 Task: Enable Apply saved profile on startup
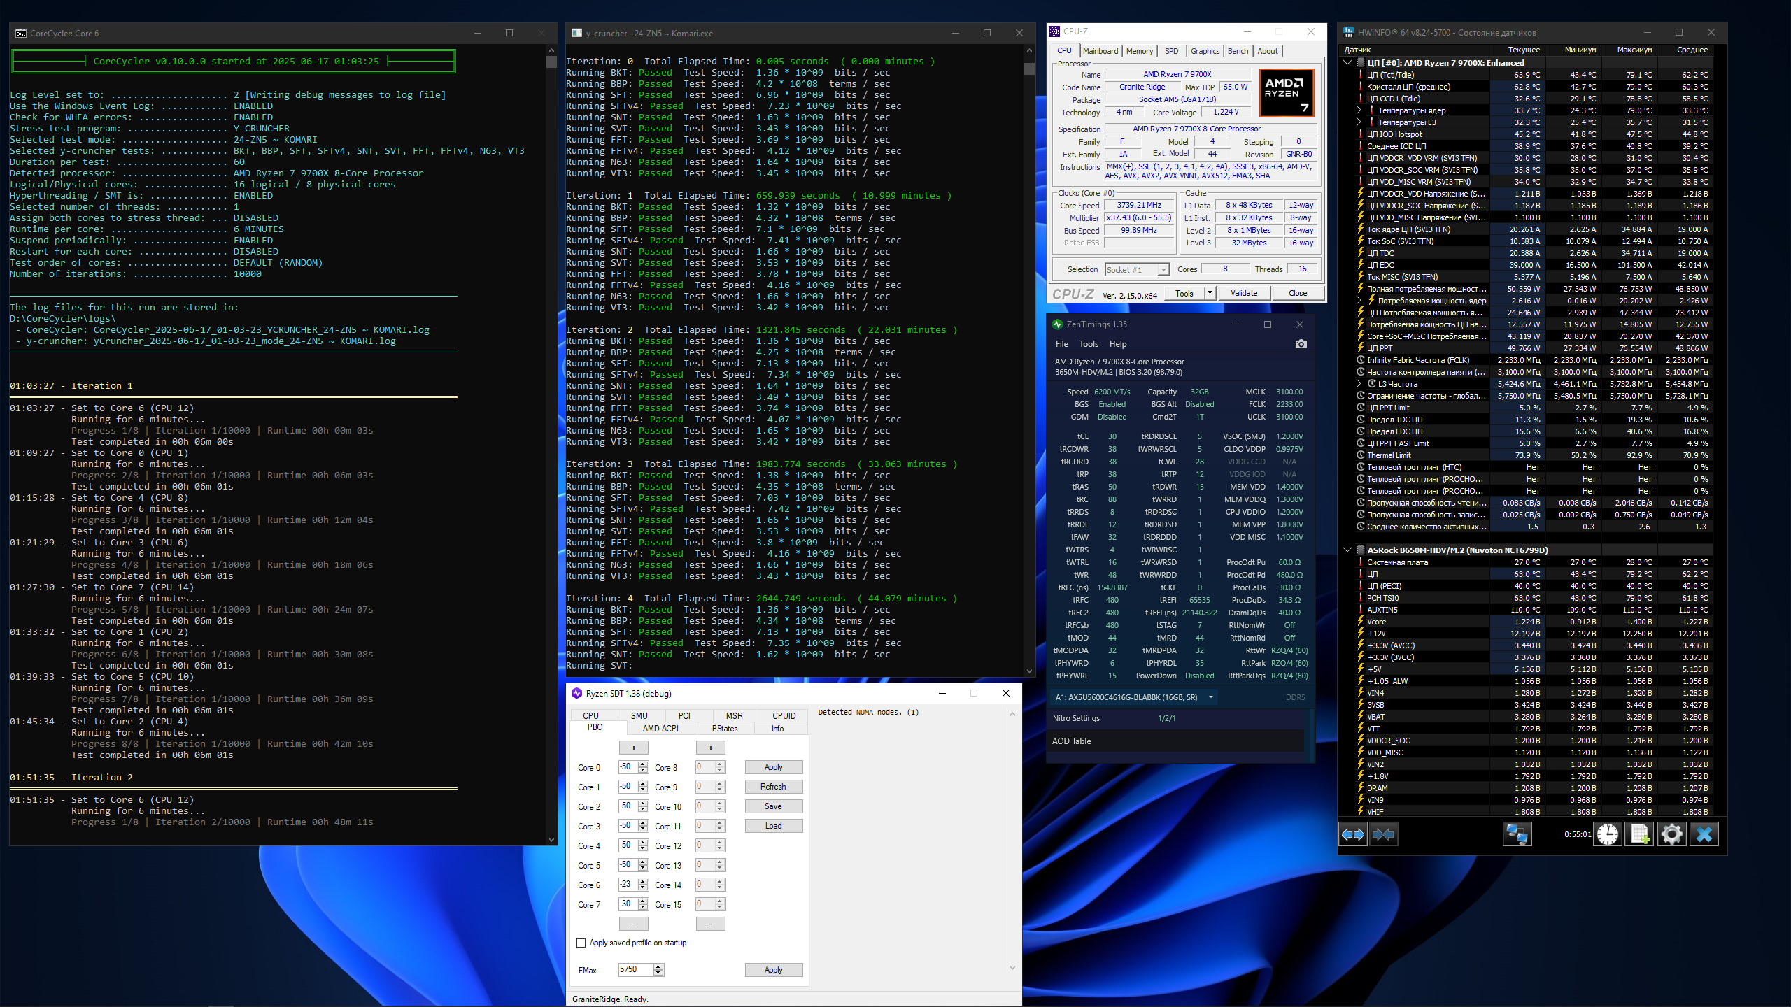pyautogui.click(x=581, y=943)
